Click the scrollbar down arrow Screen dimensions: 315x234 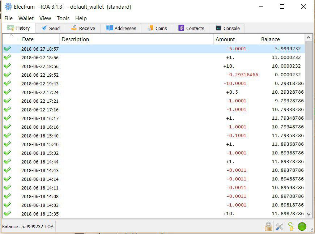[x=309, y=214]
